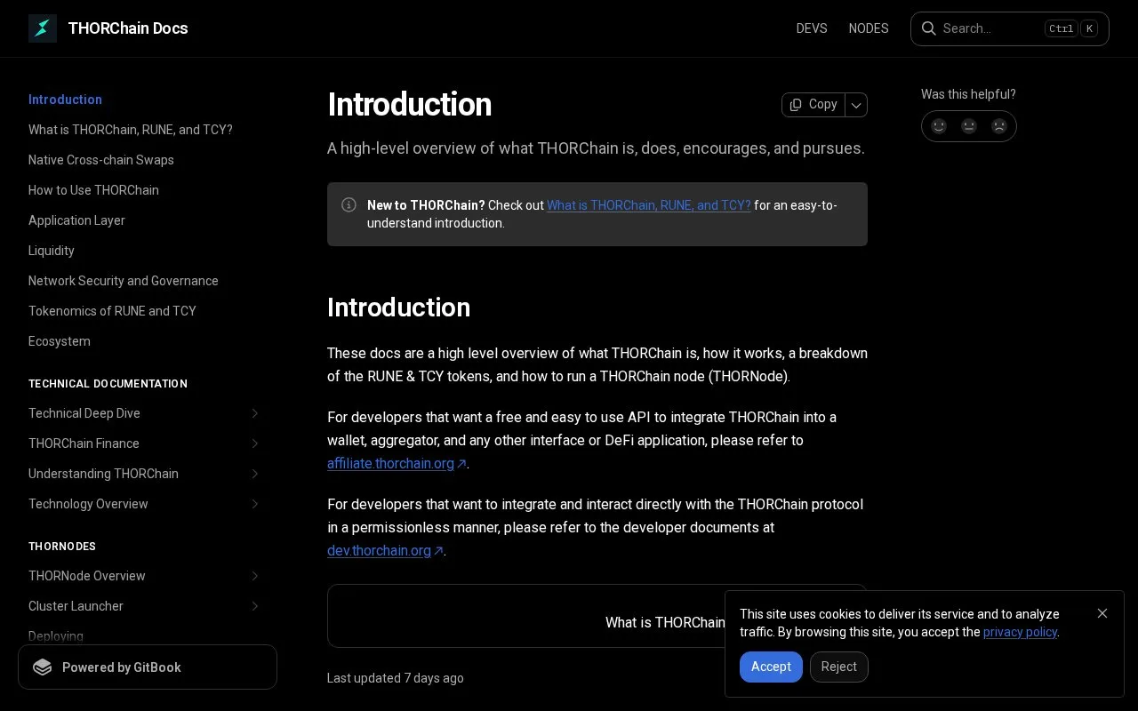Open Tokenomics of RUNE and TCY page

pos(112,311)
